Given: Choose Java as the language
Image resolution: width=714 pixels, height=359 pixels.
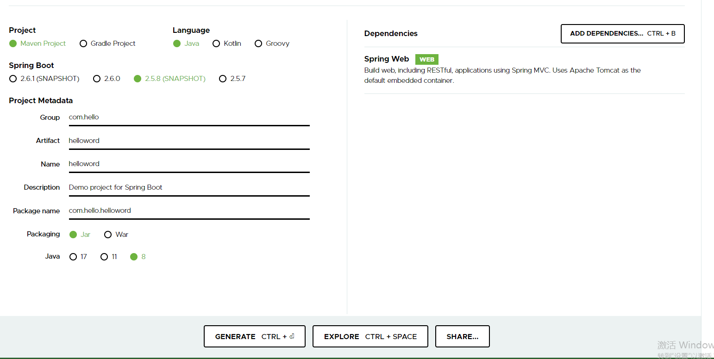Looking at the screenshot, I should (x=186, y=43).
